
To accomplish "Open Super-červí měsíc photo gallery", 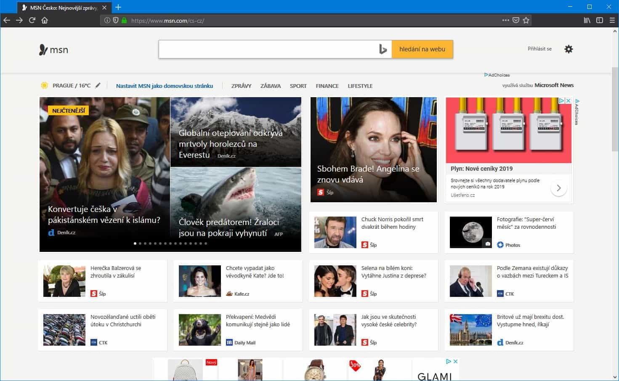I will pyautogui.click(x=509, y=232).
